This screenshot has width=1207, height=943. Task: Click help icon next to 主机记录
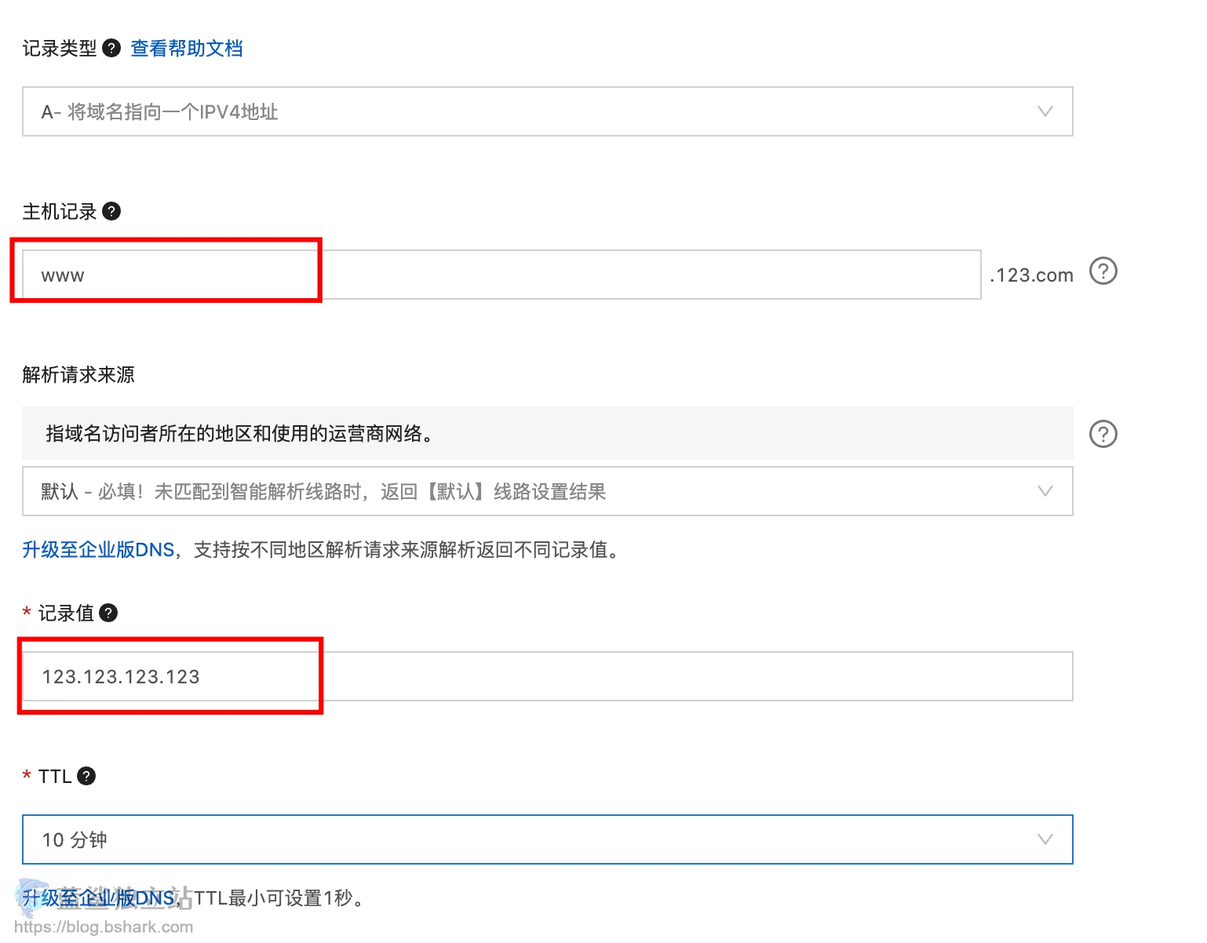click(111, 212)
